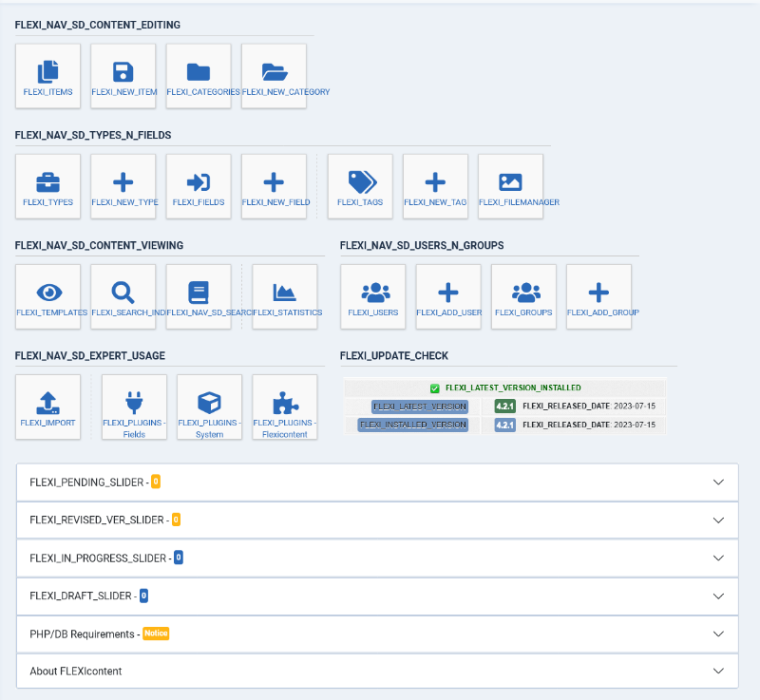Click installed version release date 2023-07-15
Viewport: 760px width, 700px height.
pyautogui.click(x=635, y=425)
